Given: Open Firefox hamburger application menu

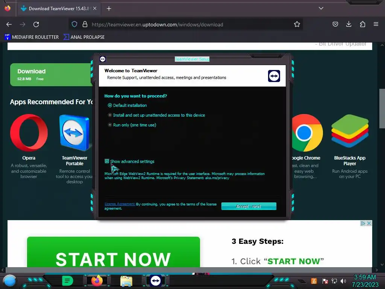Looking at the screenshot, I should point(376,24).
